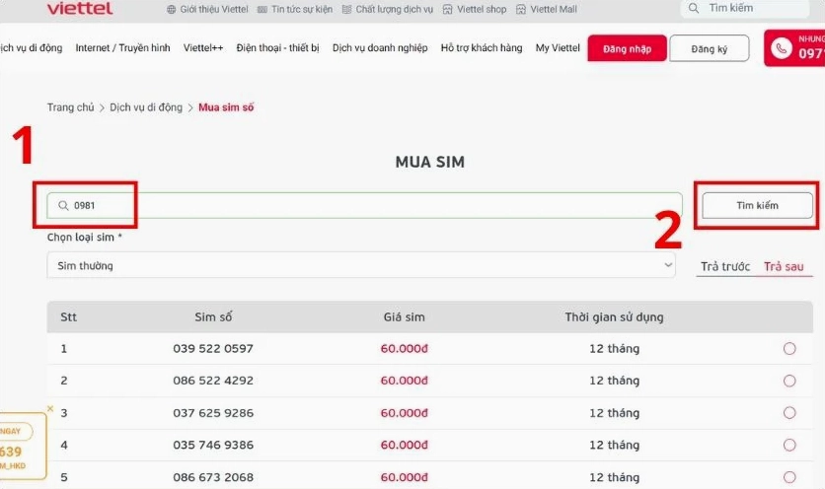Viewport: 825px width, 489px height.
Task: Click the red phone hotline icon
Action: [782, 48]
